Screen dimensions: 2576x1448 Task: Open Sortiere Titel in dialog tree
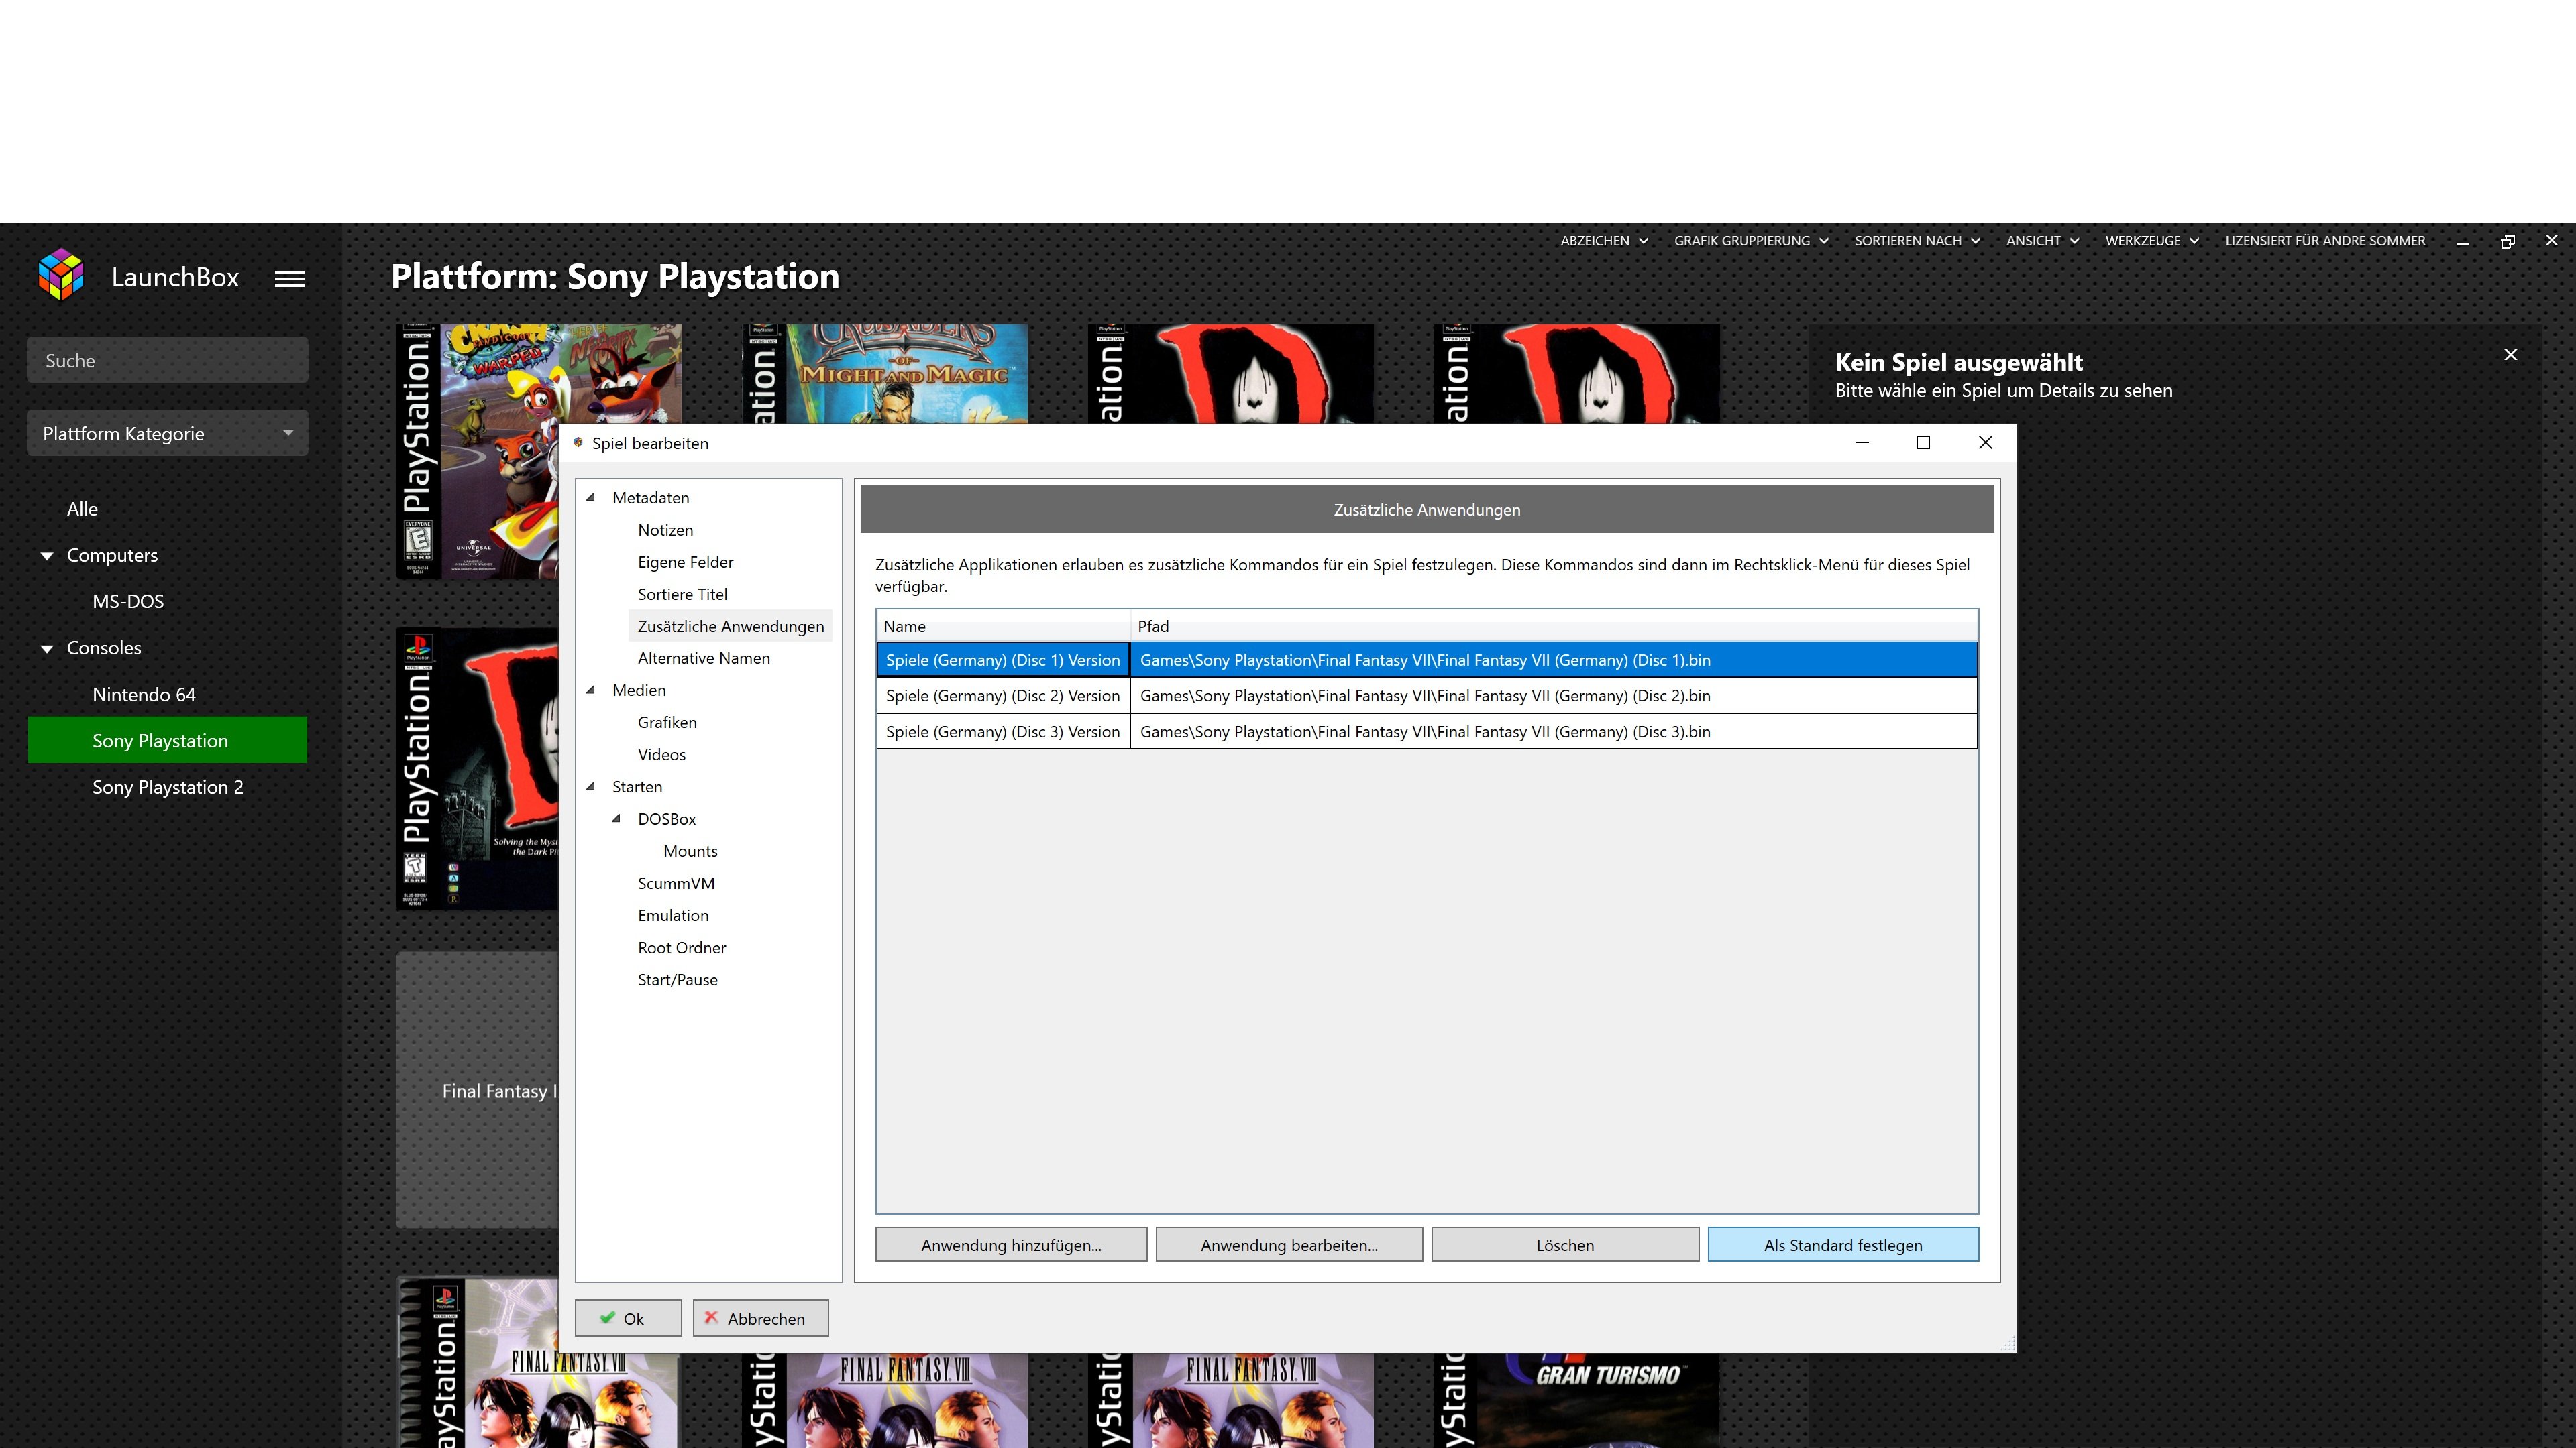682,593
